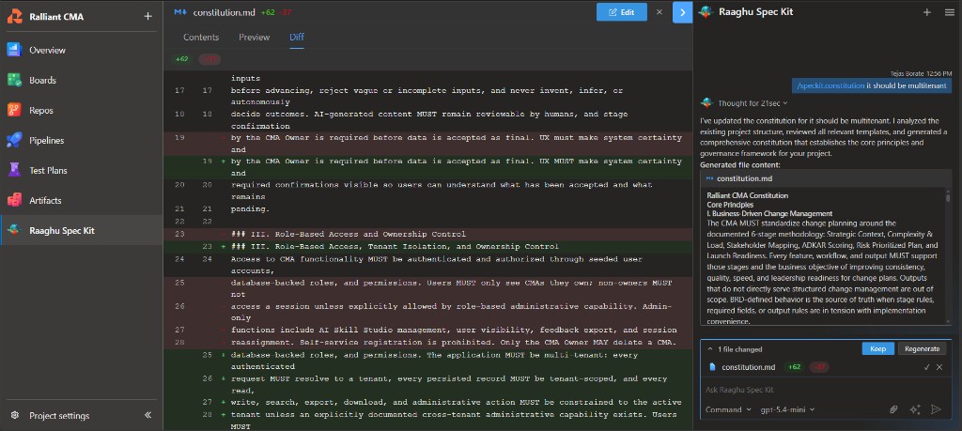Click the Keep button
The height and width of the screenshot is (431, 962).
pos(878,349)
